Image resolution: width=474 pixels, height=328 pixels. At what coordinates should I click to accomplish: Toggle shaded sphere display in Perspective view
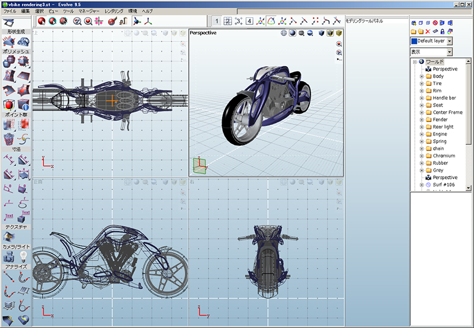tap(293, 33)
